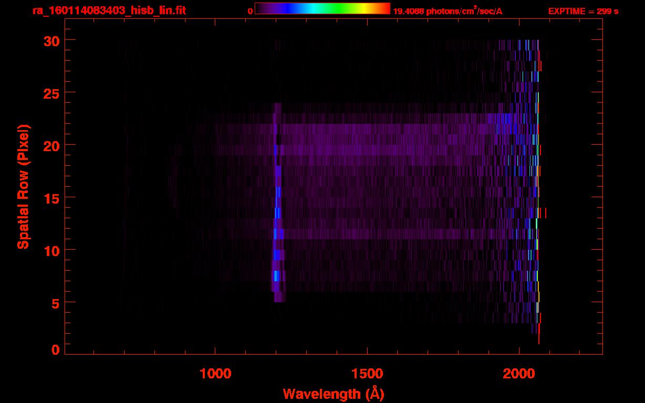Click the 19.4088 photons/cm²/sec/A maximum label
Image resolution: width=645 pixels, height=403 pixels.
(448, 10)
